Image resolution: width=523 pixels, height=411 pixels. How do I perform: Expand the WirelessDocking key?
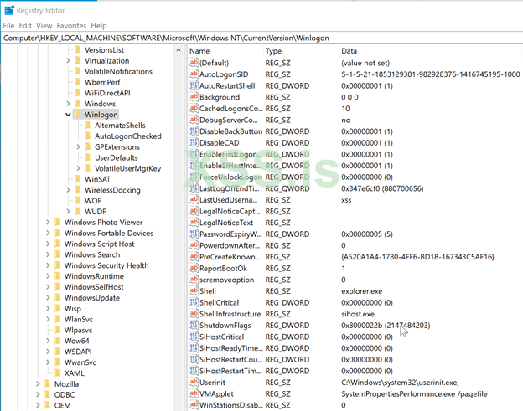[x=68, y=190]
